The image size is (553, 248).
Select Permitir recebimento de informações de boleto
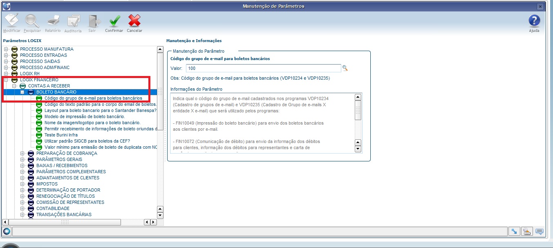click(x=101, y=129)
